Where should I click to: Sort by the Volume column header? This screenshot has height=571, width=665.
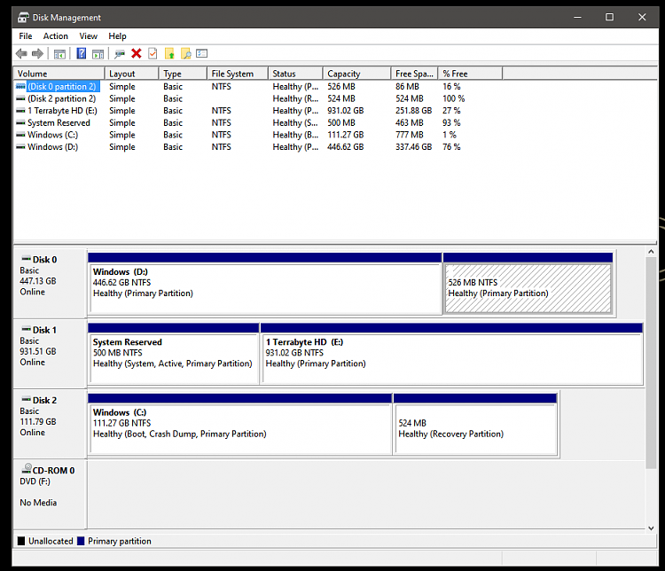click(x=59, y=74)
